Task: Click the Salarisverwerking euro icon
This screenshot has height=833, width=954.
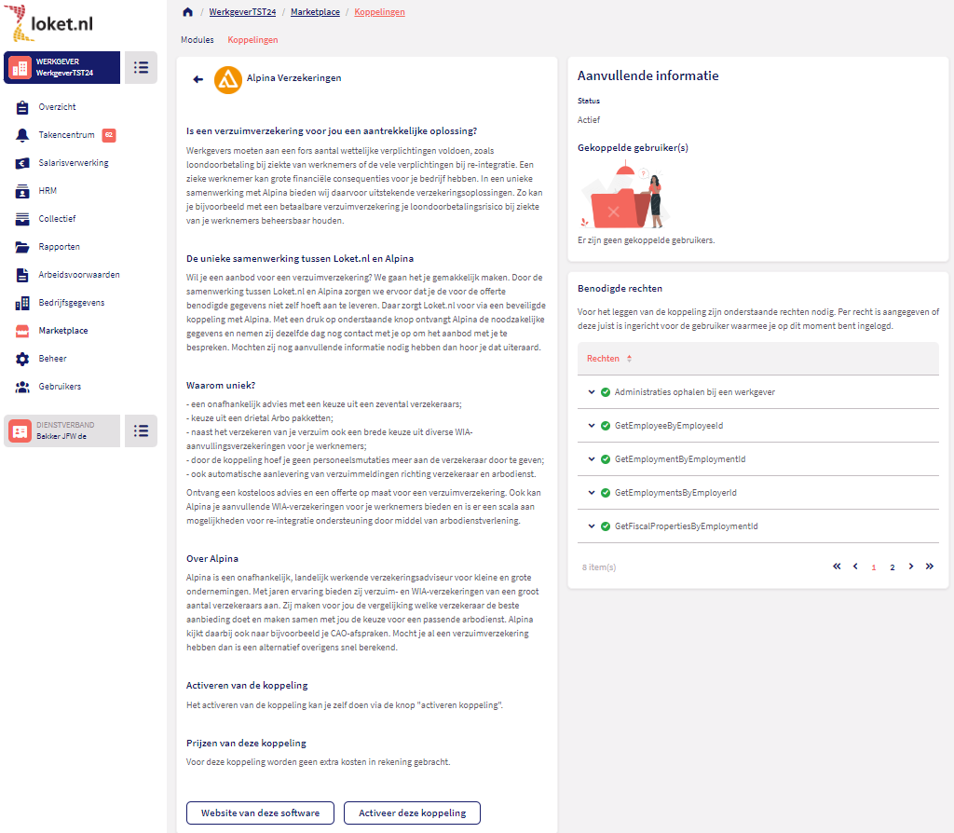Action: [x=22, y=163]
